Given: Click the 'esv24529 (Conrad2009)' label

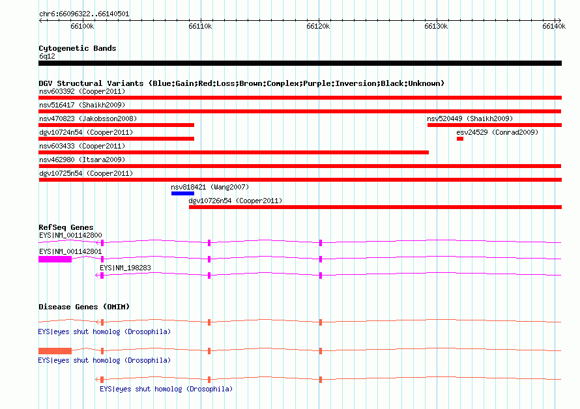Looking at the screenshot, I should click(x=497, y=132).
